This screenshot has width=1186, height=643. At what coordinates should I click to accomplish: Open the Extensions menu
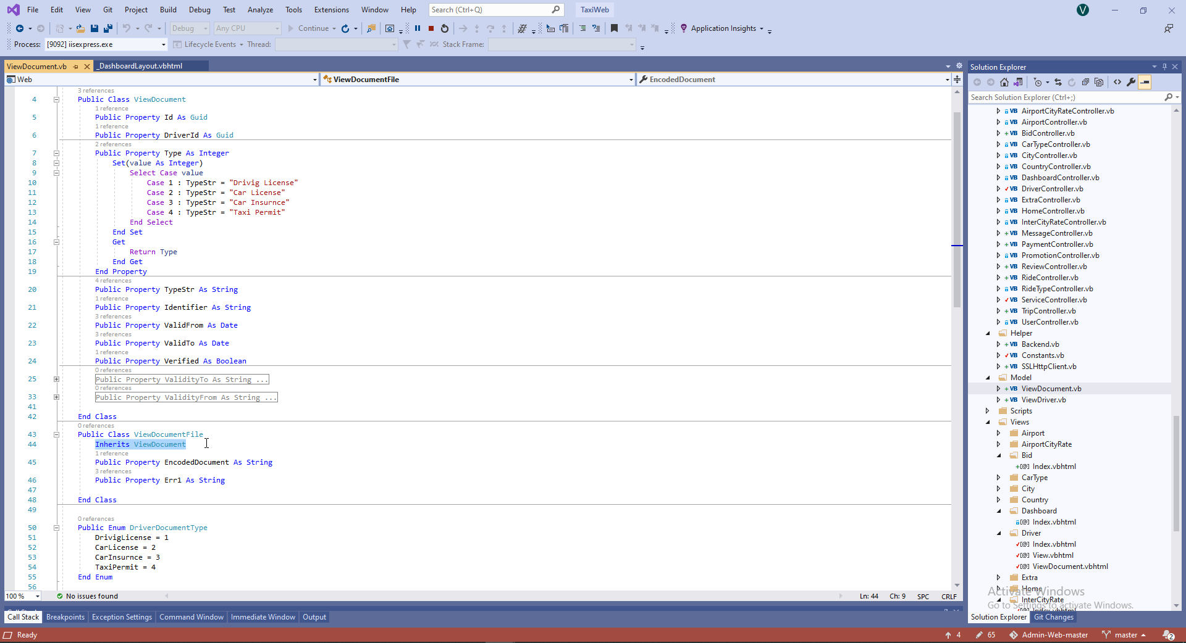coord(332,10)
